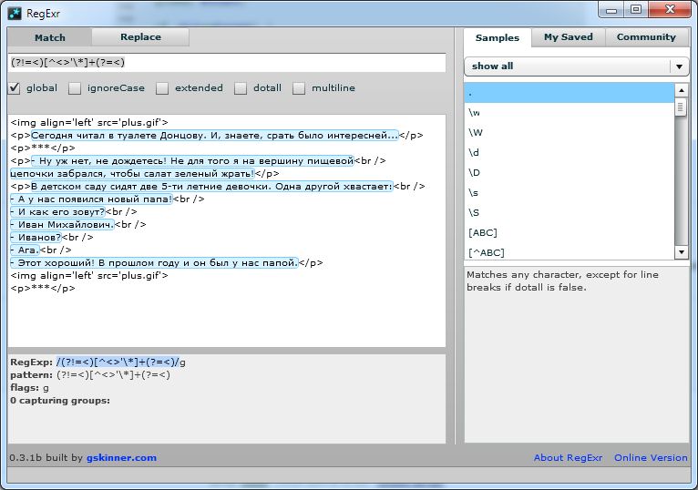Screen dimensions: 698x490
Task: Click the samples list scrollbar thumb
Action: tap(680, 107)
